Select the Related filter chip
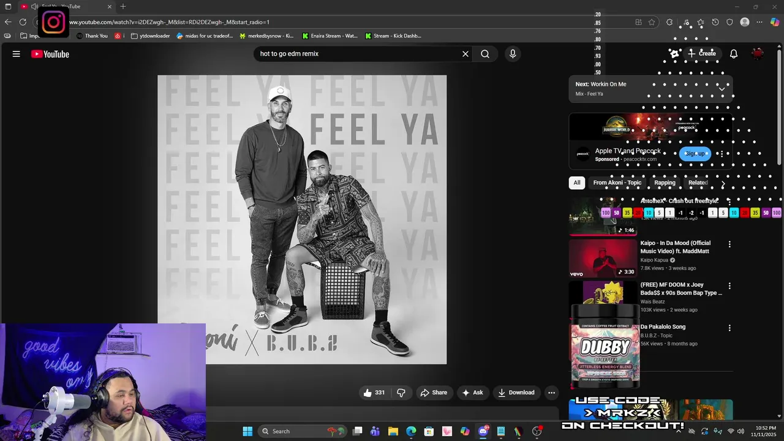784x441 pixels. pos(698,183)
